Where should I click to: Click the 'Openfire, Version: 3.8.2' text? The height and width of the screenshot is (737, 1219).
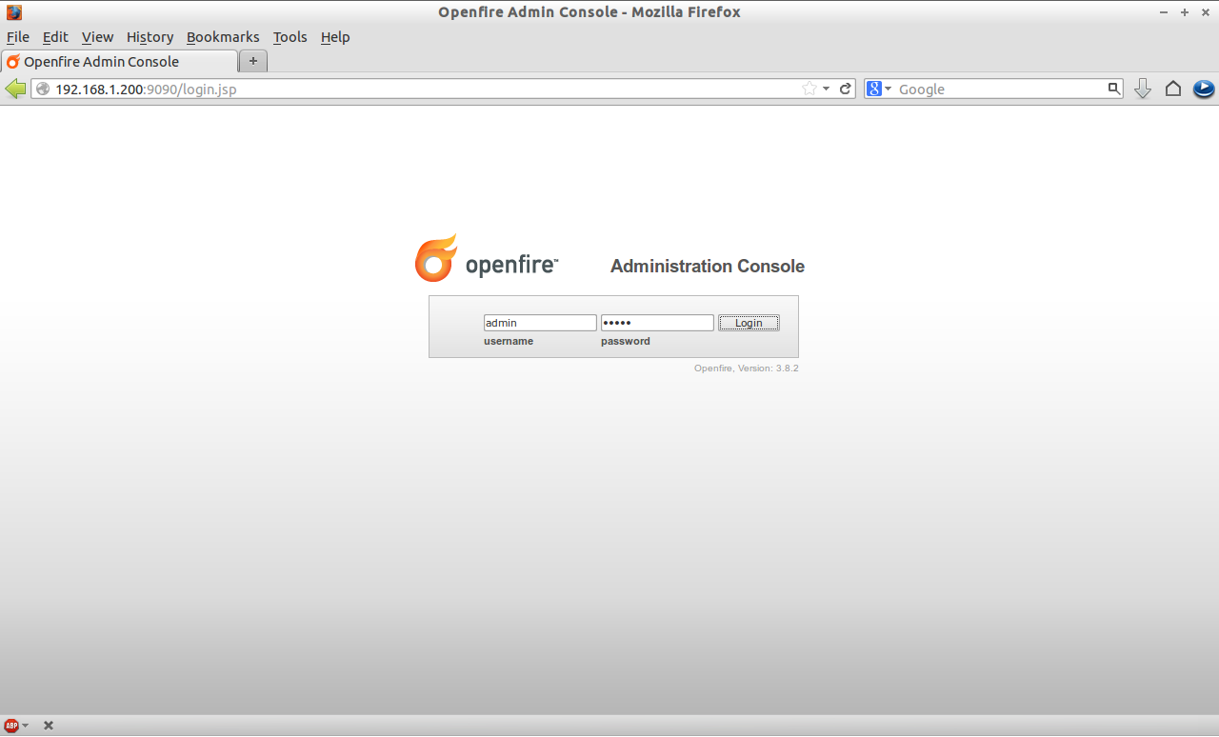746,368
